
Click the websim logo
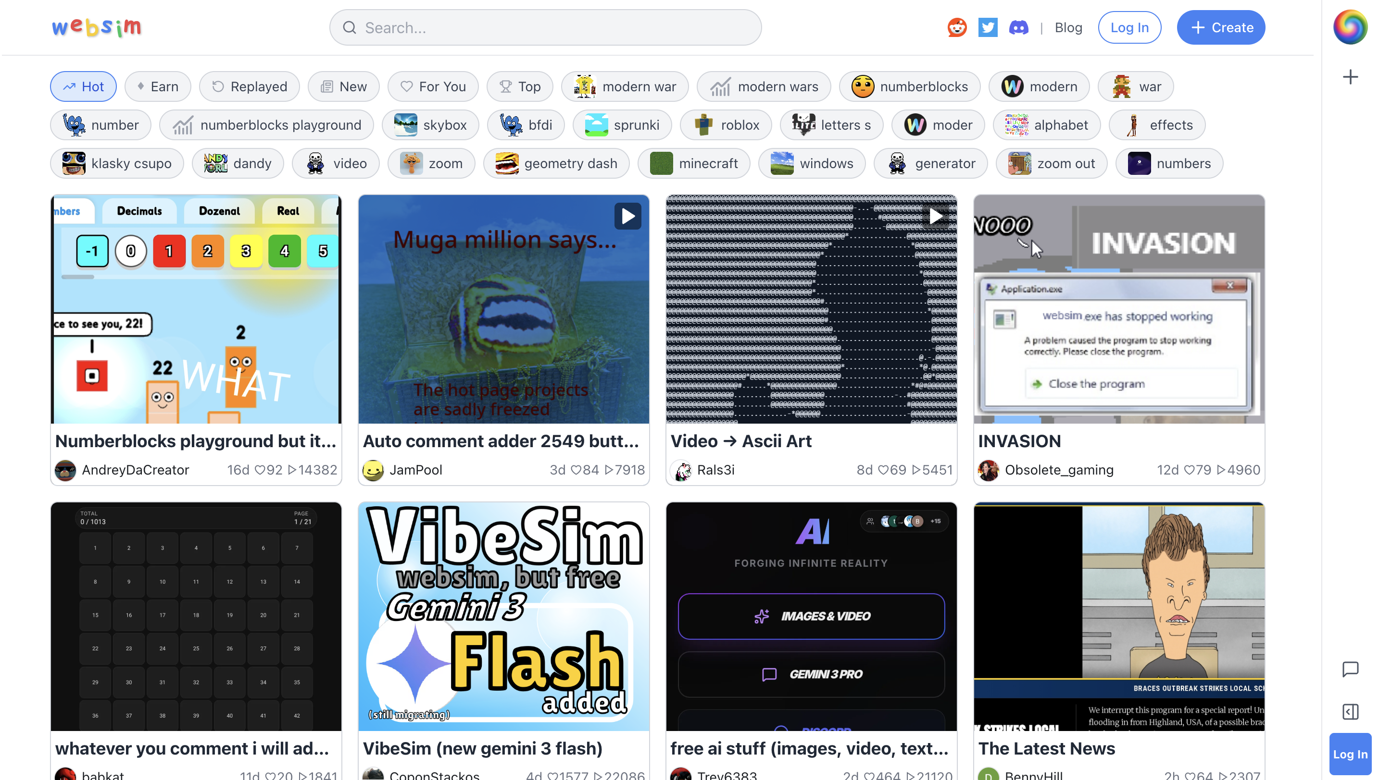click(x=97, y=27)
